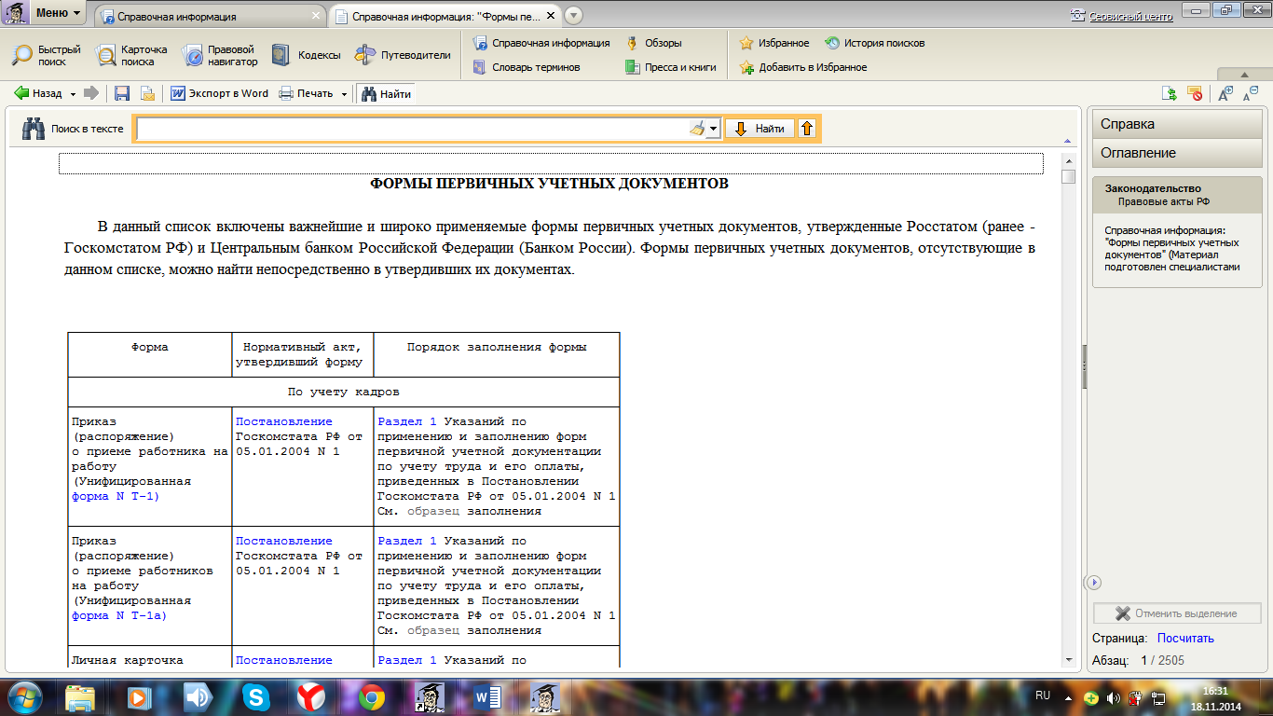
Task: Click the forward gray arrow
Action: [x=91, y=93]
